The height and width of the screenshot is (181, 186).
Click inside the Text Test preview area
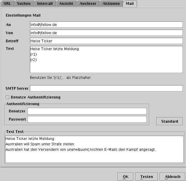(x=94, y=149)
